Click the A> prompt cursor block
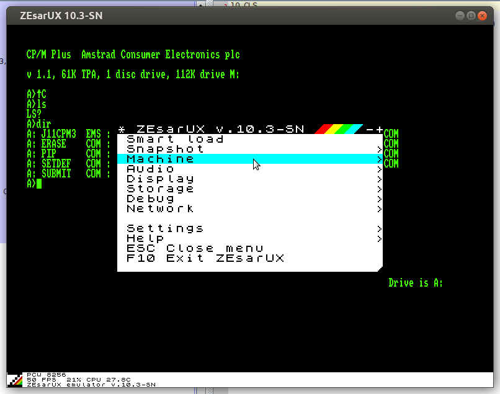Viewport: 500px width, 394px height. point(39,184)
